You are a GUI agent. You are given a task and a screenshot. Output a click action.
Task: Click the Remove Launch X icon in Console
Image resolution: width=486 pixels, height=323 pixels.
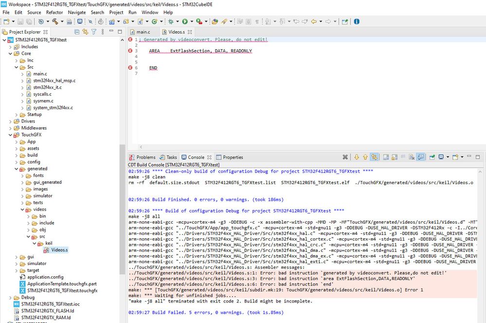click(345, 157)
